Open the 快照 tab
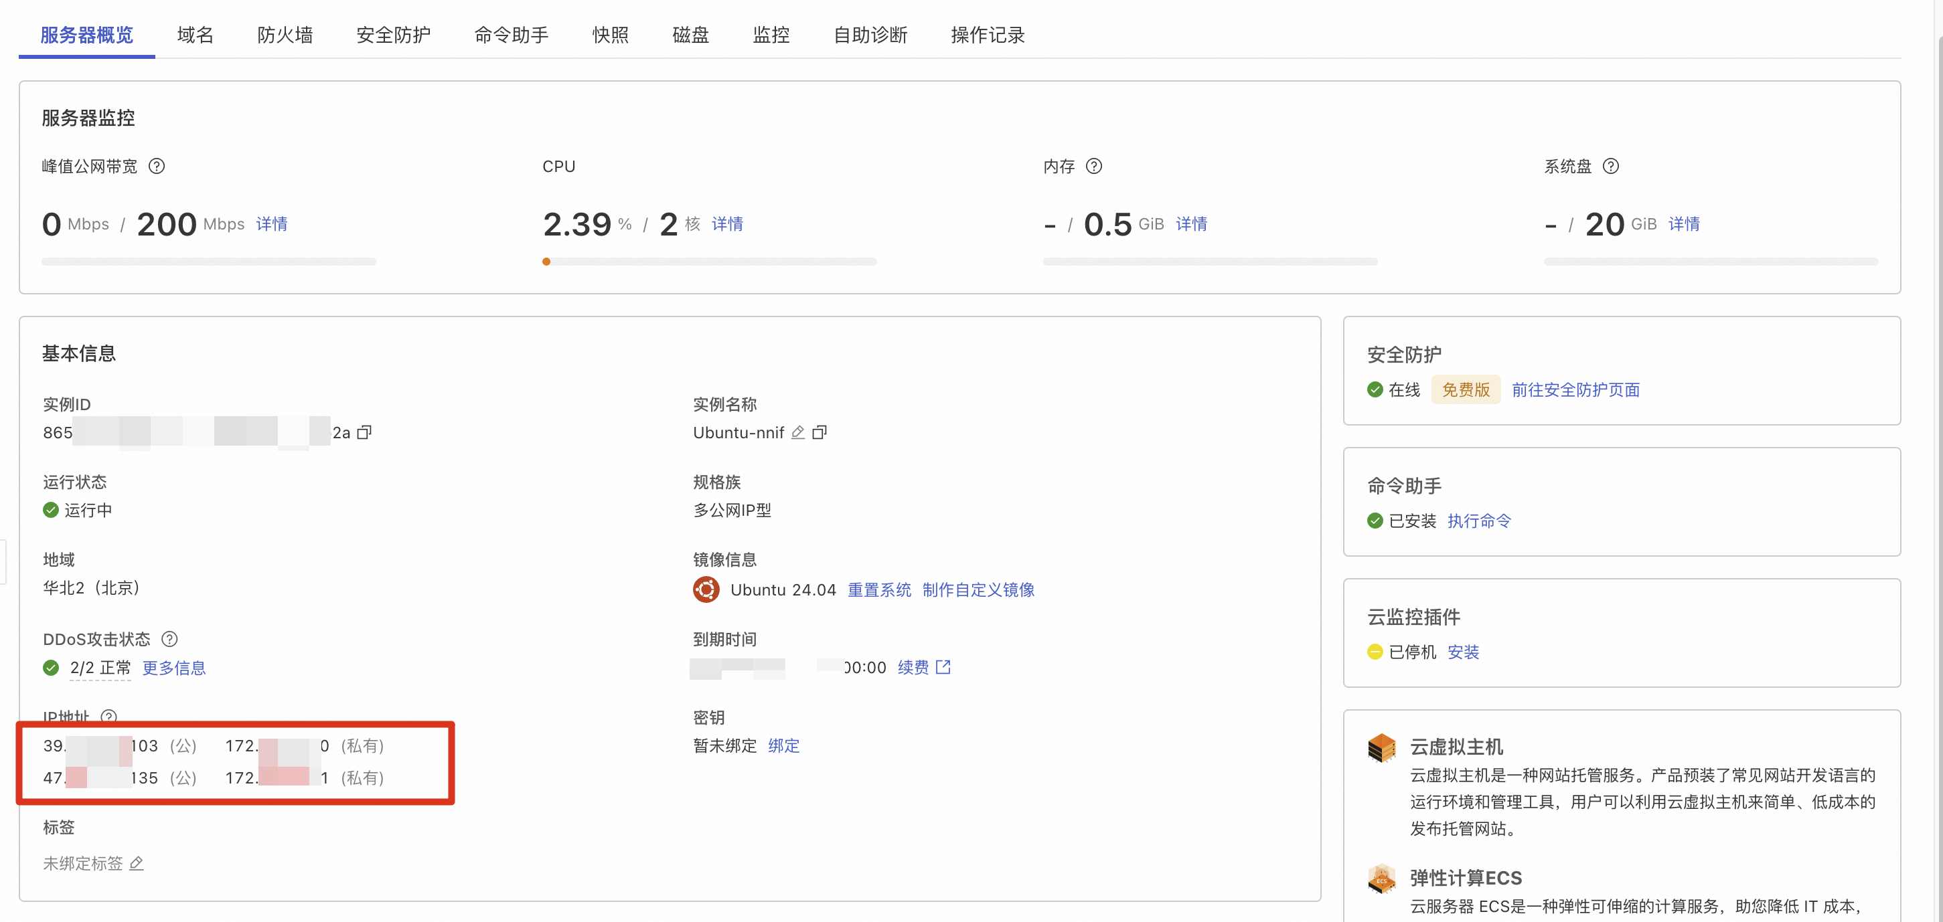This screenshot has width=1943, height=922. (609, 35)
